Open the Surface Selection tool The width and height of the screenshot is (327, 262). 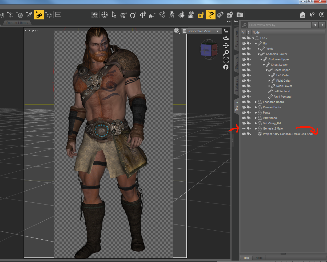pyautogui.click(x=181, y=15)
